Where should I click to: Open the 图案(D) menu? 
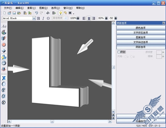pos(44,8)
